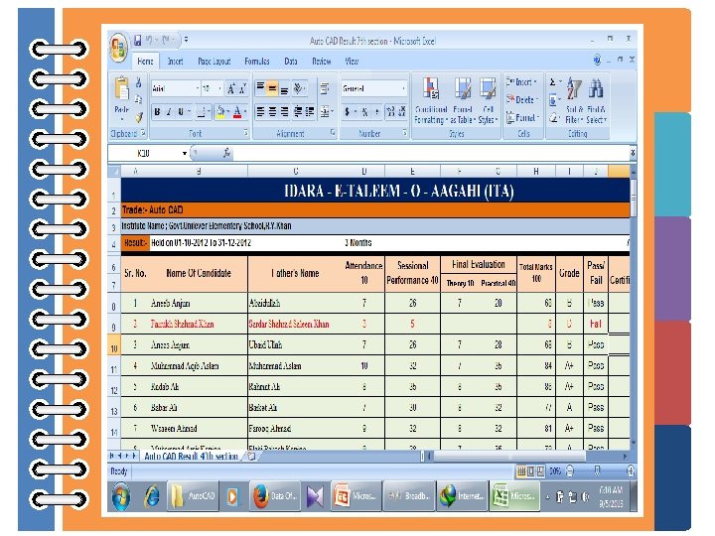The width and height of the screenshot is (715, 536).
Task: Open AutoCAD folder taskbar item
Action: pos(194,496)
